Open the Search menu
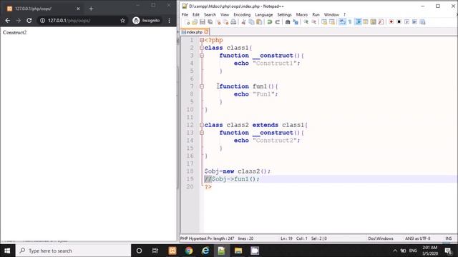This screenshot has width=458, height=257. 210,14
